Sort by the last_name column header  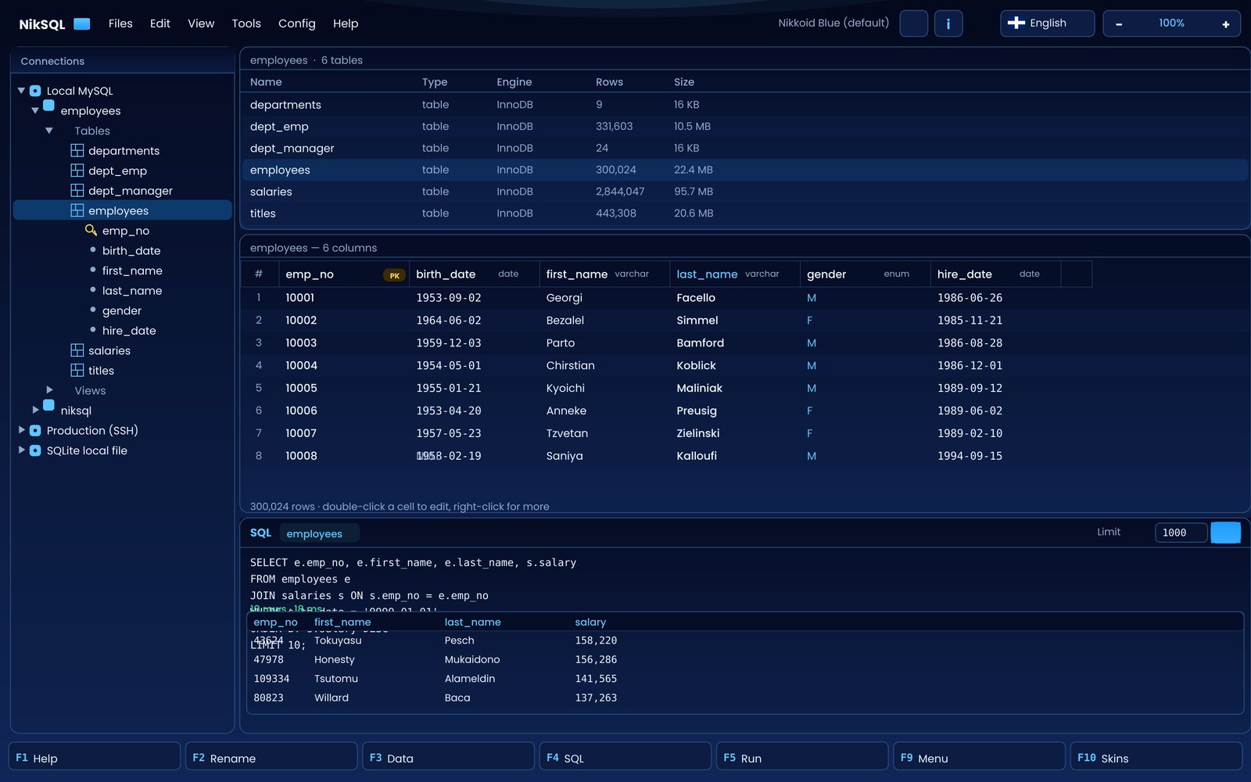tap(734, 274)
